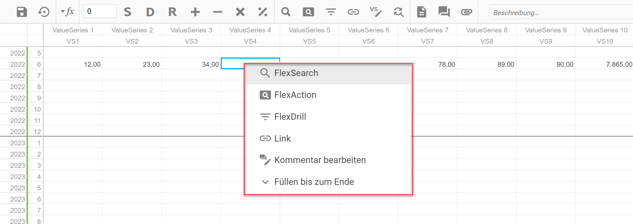The height and width of the screenshot is (224, 633).
Task: Click the paperclip attachment icon
Action: pyautogui.click(x=466, y=12)
